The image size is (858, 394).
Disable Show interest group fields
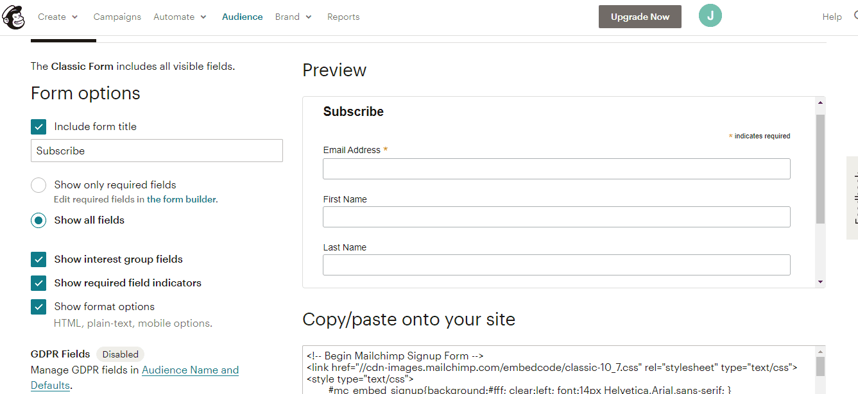[39, 259]
